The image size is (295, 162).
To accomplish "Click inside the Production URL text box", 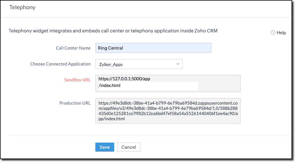I will [x=168, y=111].
